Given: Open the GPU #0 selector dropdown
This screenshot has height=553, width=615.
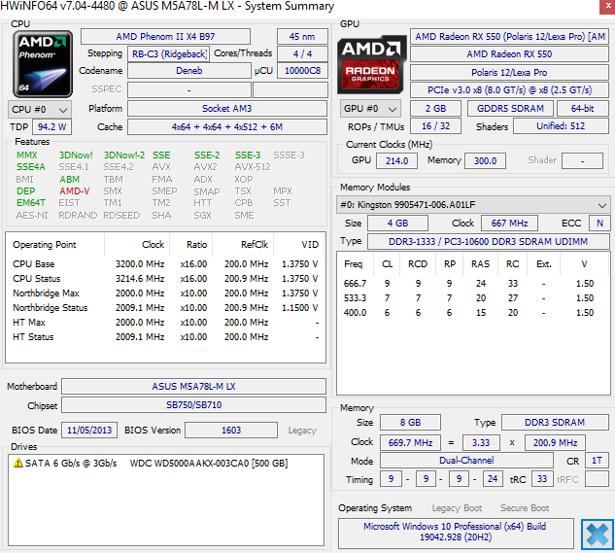Looking at the screenshot, I should tap(370, 109).
